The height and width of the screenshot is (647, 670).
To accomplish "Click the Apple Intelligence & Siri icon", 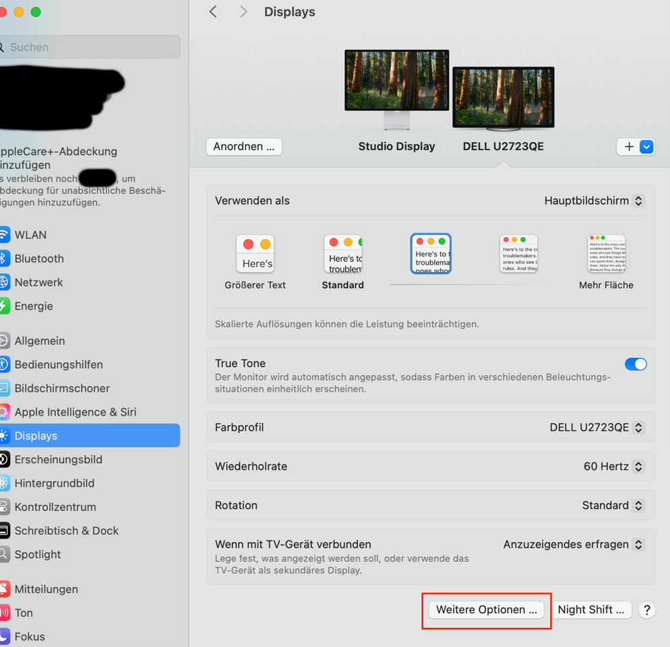I will click(x=4, y=412).
